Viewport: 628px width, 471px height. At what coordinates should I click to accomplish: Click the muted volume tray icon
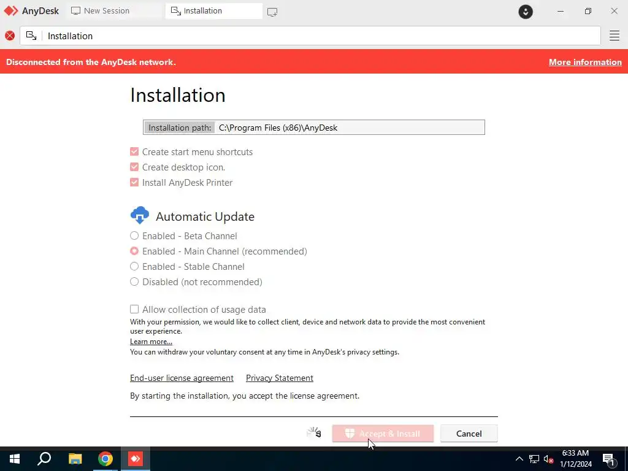(548, 459)
